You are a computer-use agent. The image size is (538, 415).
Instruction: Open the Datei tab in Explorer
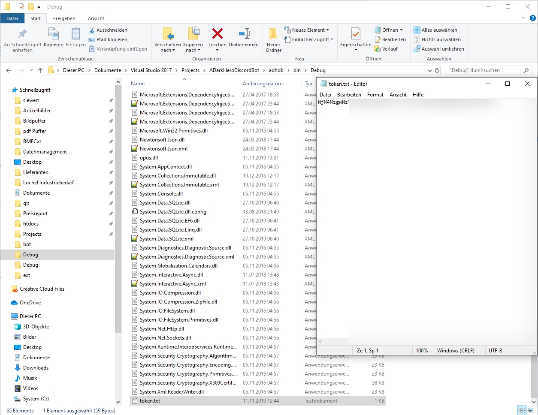pos(12,18)
